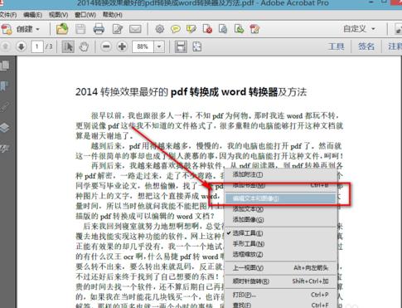Click the printer icon
Image resolution: width=402 pixels, height=308 pixels.
pos(99,29)
